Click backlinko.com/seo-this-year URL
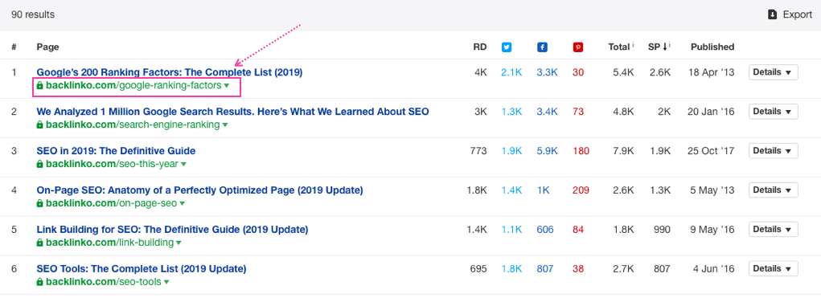The width and height of the screenshot is (821, 298). point(112,164)
